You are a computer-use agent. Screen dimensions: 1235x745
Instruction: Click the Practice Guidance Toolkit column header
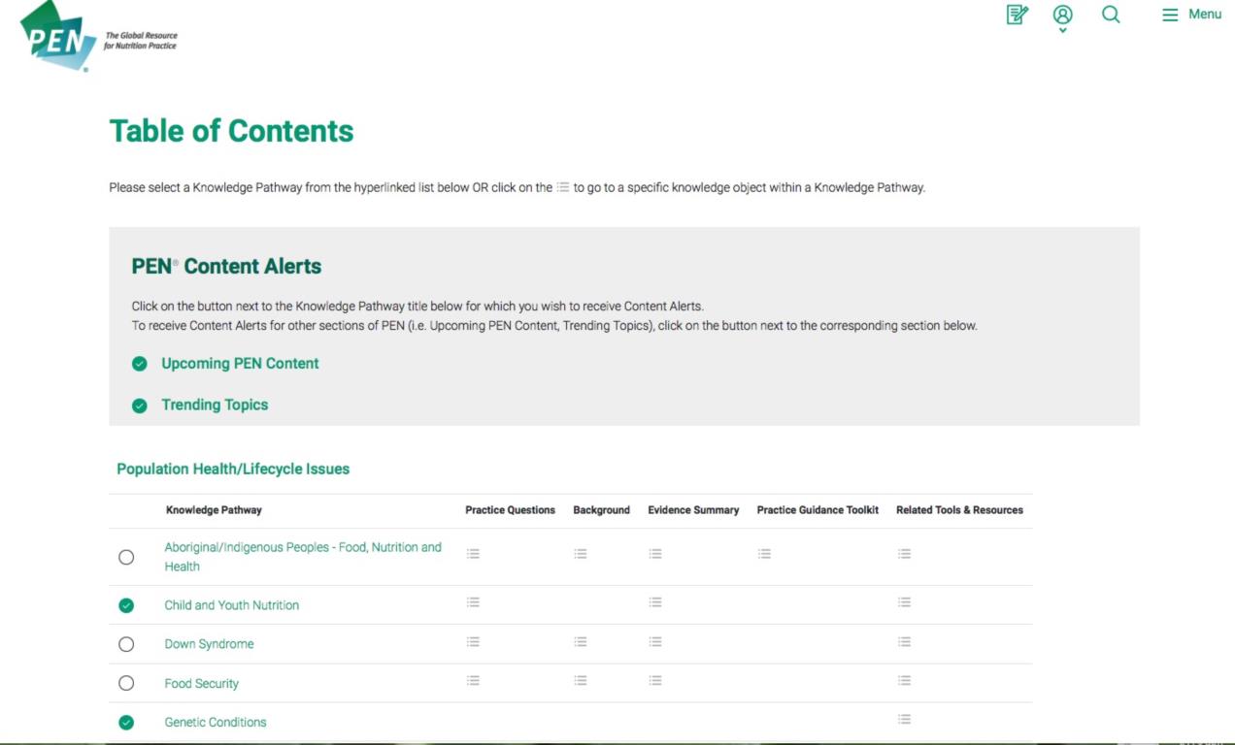(x=818, y=510)
